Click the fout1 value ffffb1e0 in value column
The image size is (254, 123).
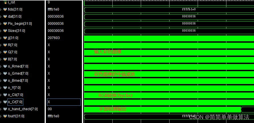(x=53, y=116)
